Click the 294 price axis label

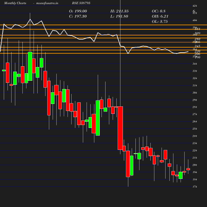pos(195,100)
